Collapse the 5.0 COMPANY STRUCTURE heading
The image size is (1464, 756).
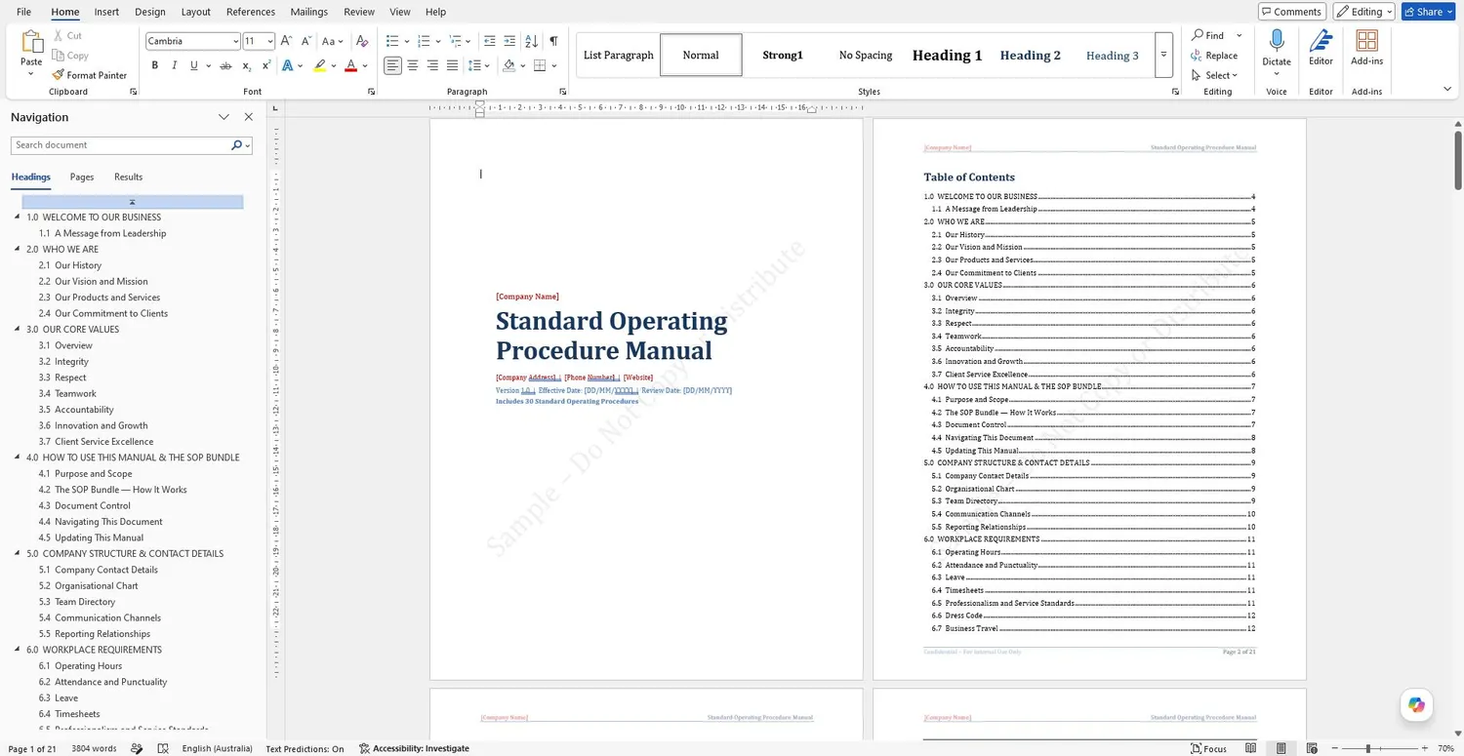(18, 553)
